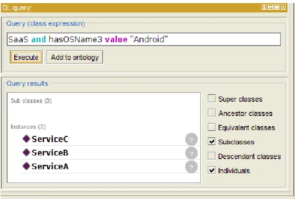Screen dimensions: 295x199
Task: Enable the Super classes checkbox
Action: tap(211, 99)
